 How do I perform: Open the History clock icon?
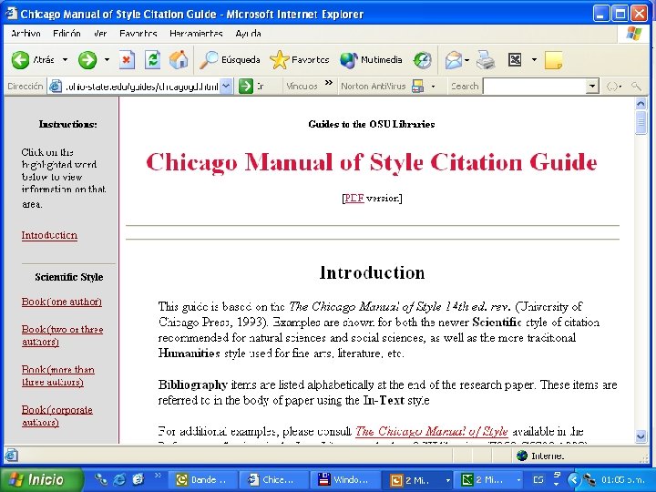[422, 60]
